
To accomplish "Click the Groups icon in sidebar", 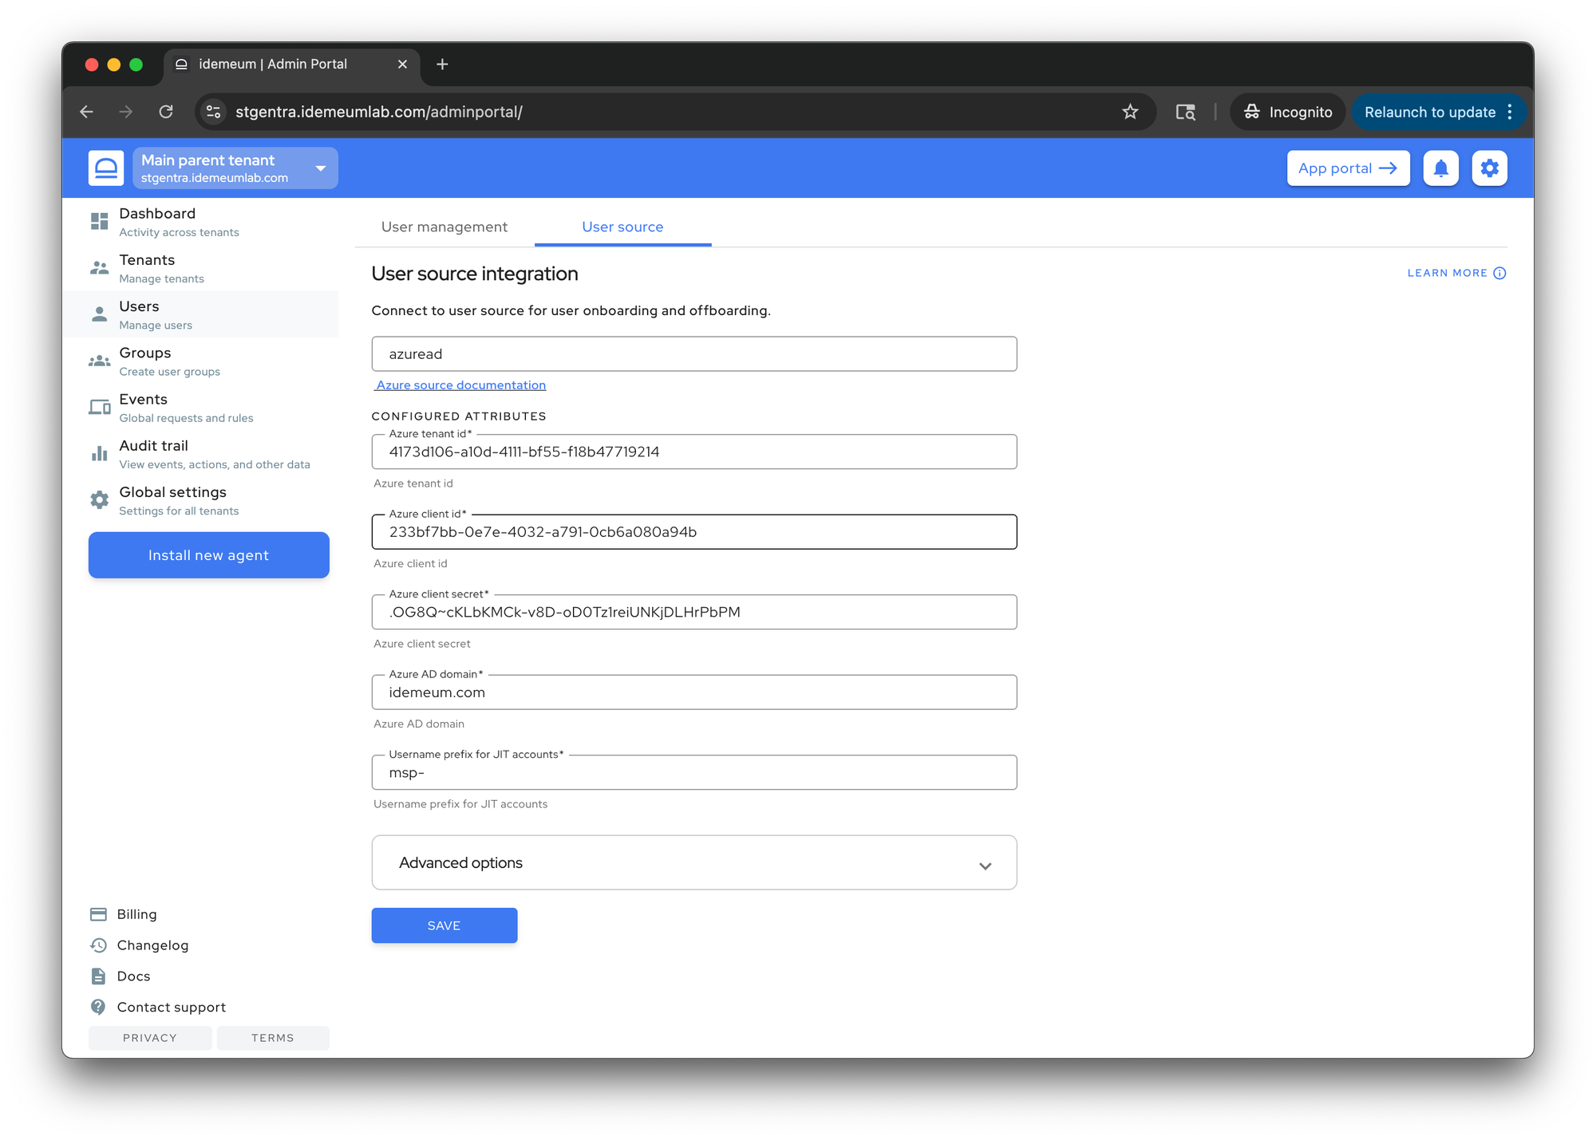I will click(99, 361).
